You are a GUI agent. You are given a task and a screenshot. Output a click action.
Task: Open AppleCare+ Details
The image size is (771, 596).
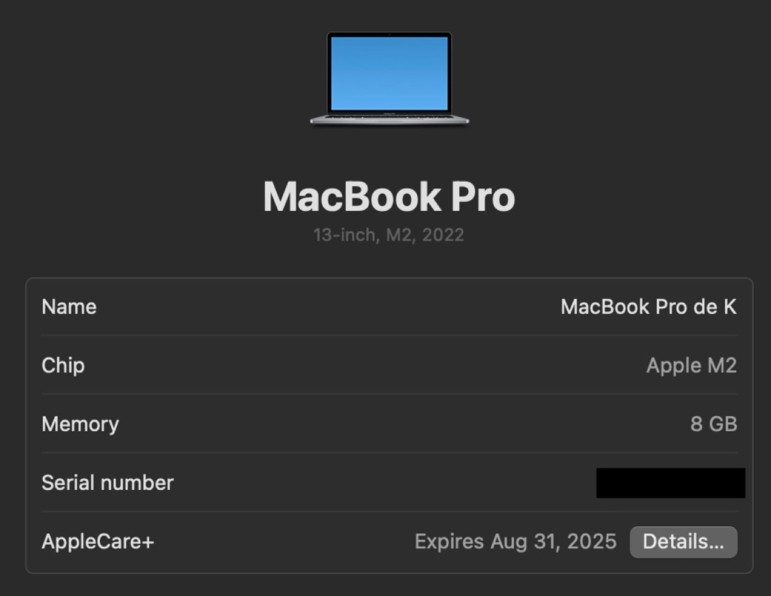[683, 542]
